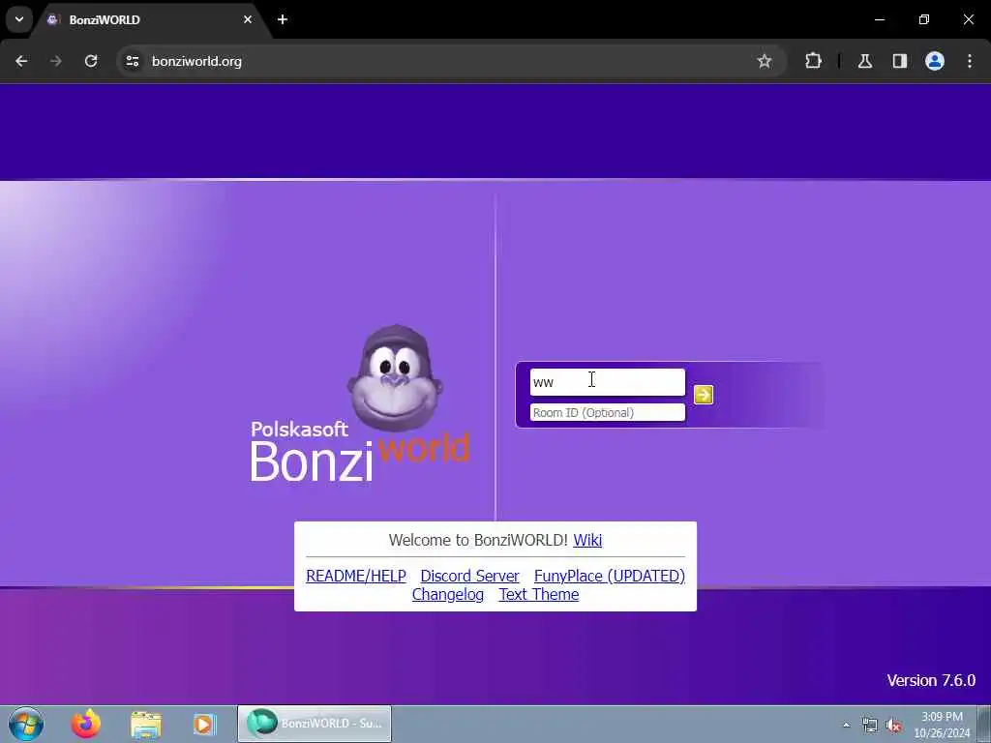Image resolution: width=991 pixels, height=743 pixels.
Task: Click the bonziworld.org address bar URL
Action: click(x=196, y=61)
